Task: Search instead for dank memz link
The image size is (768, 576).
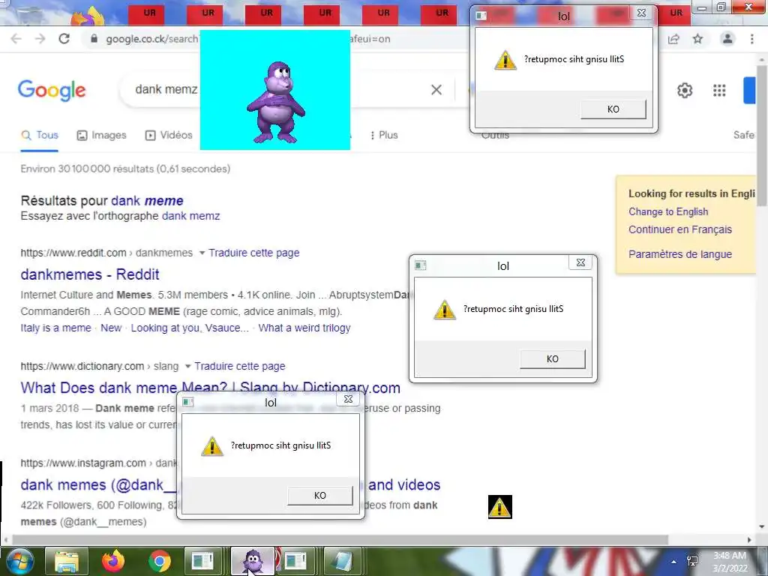Action: pyautogui.click(x=190, y=216)
